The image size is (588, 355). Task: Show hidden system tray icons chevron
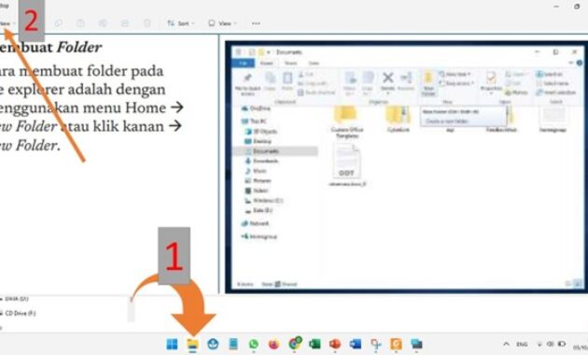click(506, 344)
